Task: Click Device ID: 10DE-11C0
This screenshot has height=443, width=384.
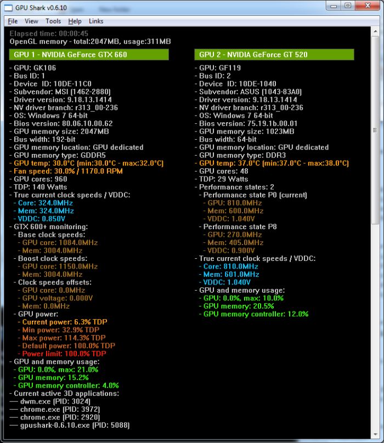Action: coord(50,84)
